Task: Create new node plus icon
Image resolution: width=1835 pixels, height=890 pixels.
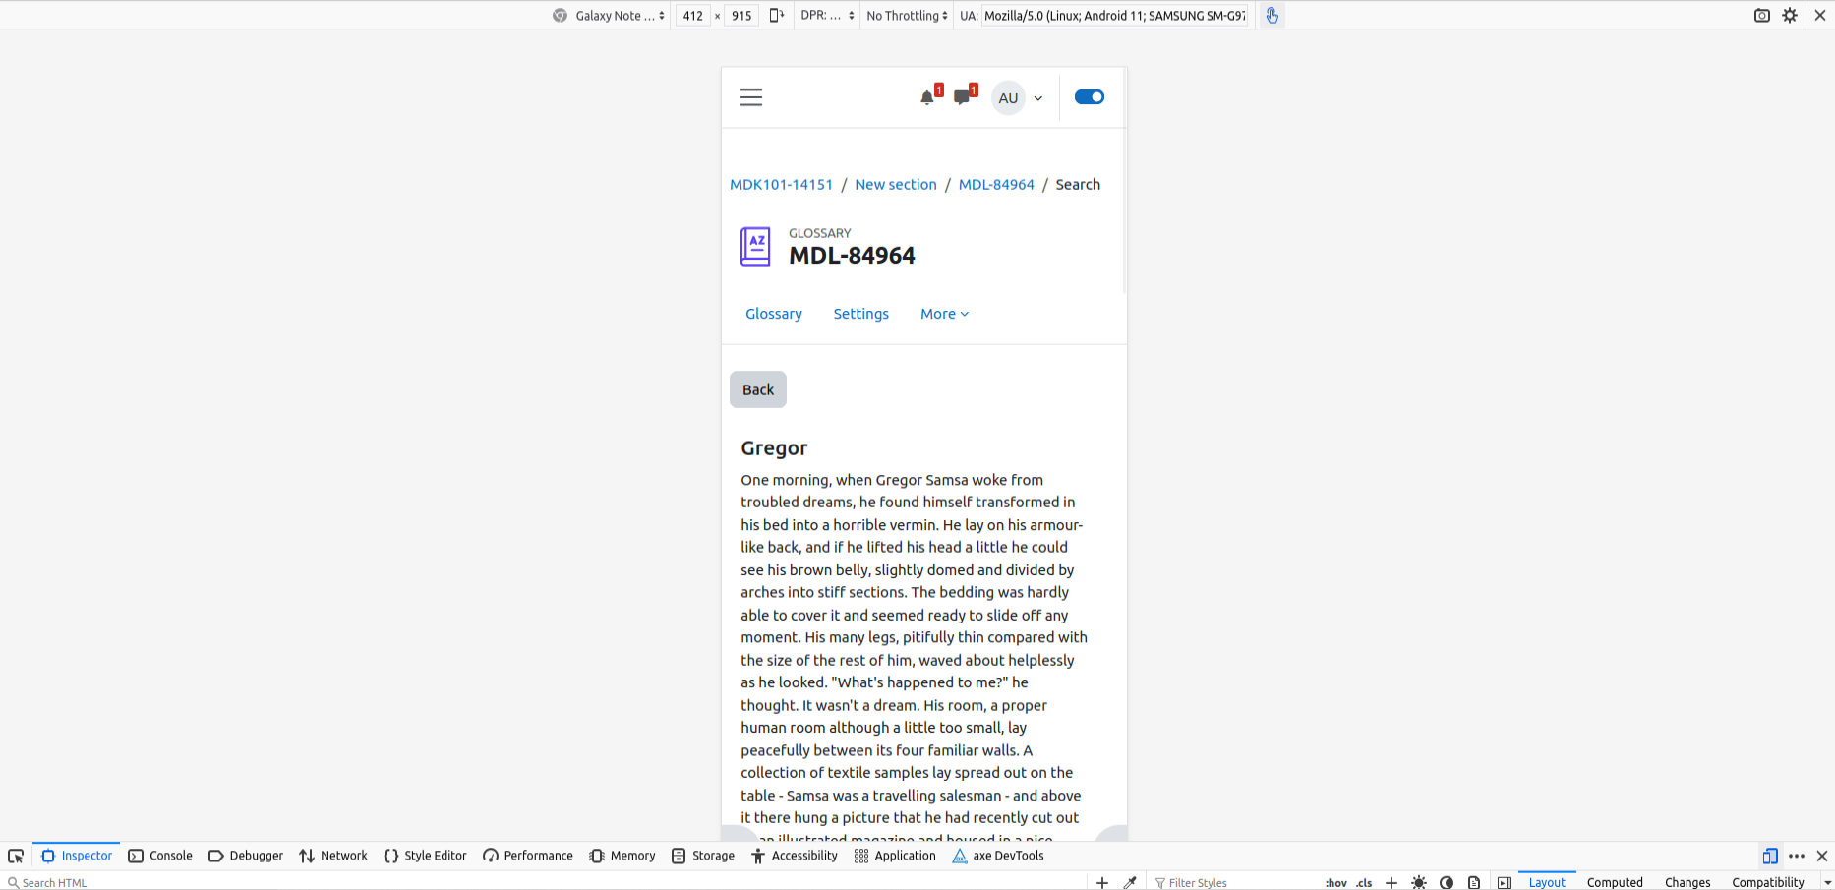Action: click(1102, 882)
